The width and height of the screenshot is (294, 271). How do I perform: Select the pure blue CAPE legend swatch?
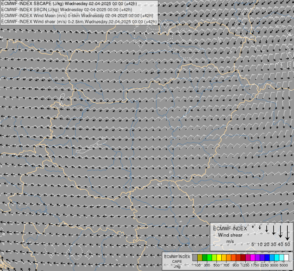(x=267, y=257)
